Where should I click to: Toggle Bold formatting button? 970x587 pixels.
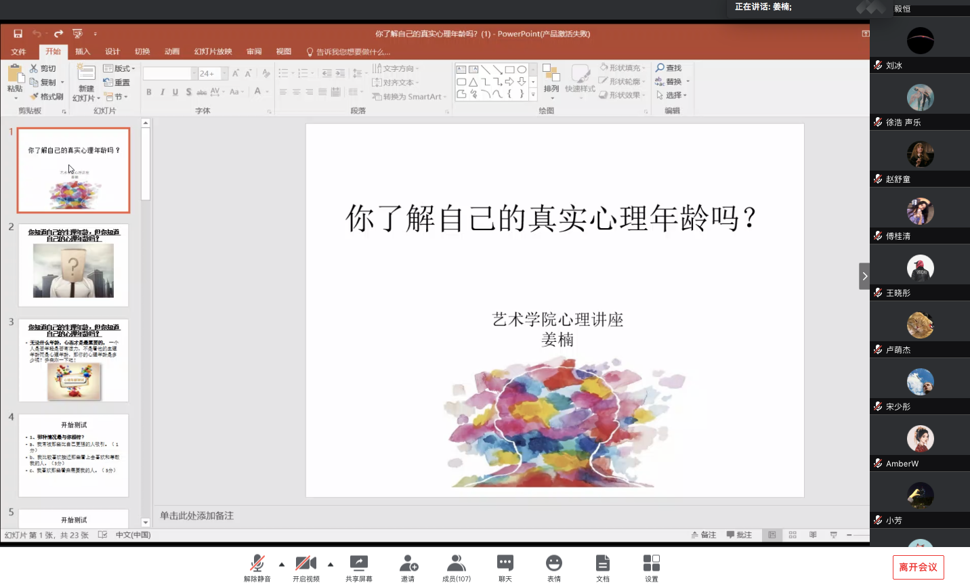(x=149, y=92)
